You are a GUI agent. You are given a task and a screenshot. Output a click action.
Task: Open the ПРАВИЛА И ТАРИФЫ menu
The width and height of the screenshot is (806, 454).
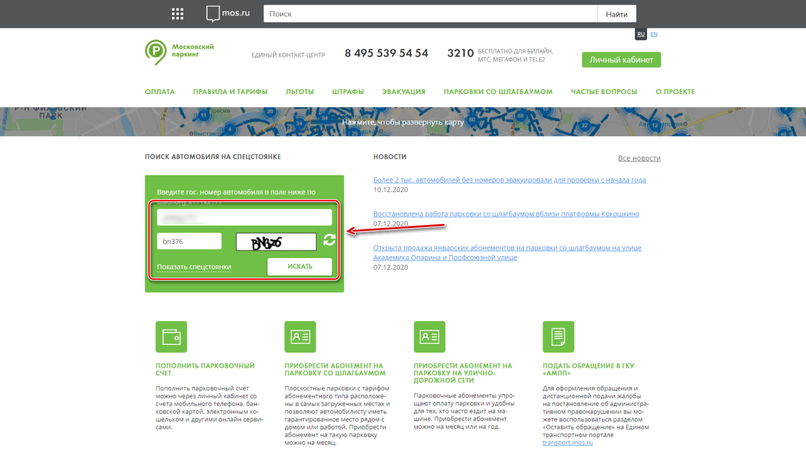pyautogui.click(x=230, y=91)
